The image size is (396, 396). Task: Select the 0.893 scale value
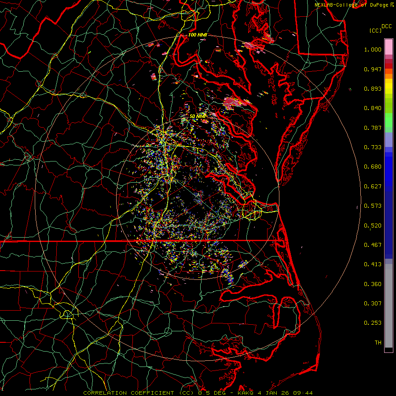(x=373, y=88)
